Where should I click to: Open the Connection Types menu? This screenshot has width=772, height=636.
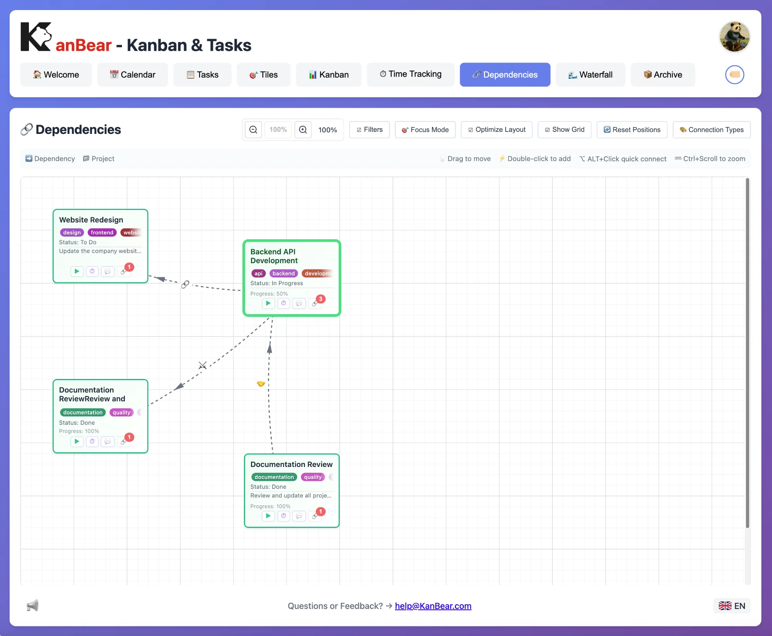[x=711, y=130]
